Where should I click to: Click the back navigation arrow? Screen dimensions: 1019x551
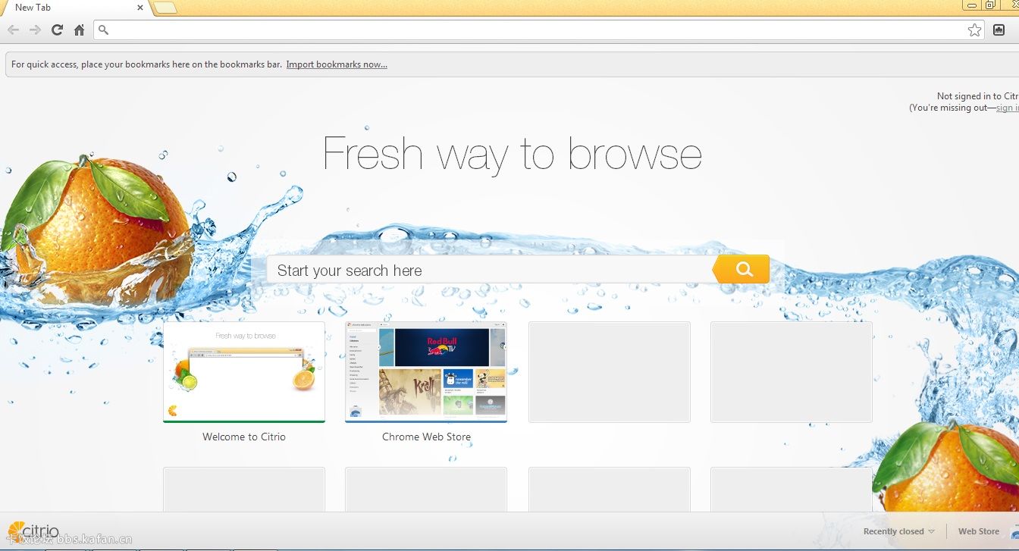pyautogui.click(x=14, y=30)
